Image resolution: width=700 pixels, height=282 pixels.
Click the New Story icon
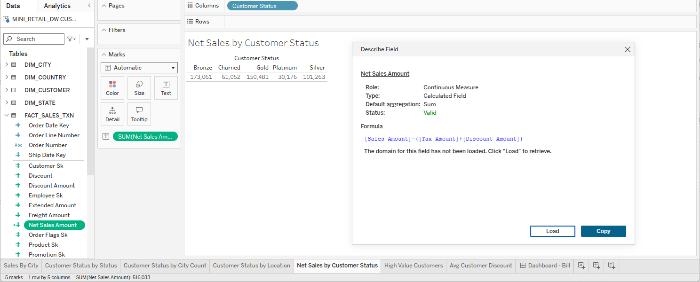point(612,266)
